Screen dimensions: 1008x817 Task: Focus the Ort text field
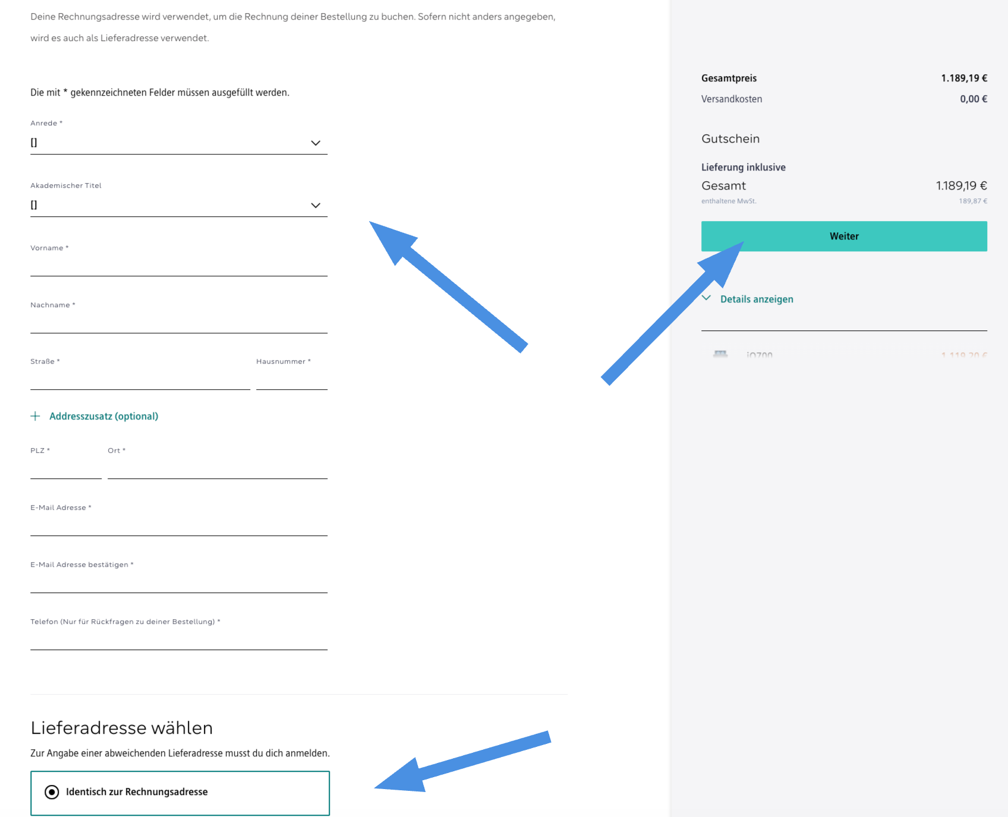tap(217, 468)
